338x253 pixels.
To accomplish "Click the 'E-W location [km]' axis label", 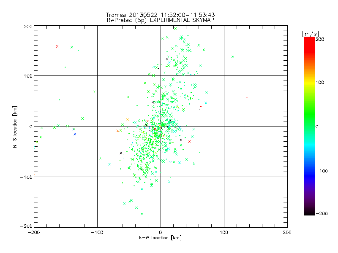I will pos(160,237).
